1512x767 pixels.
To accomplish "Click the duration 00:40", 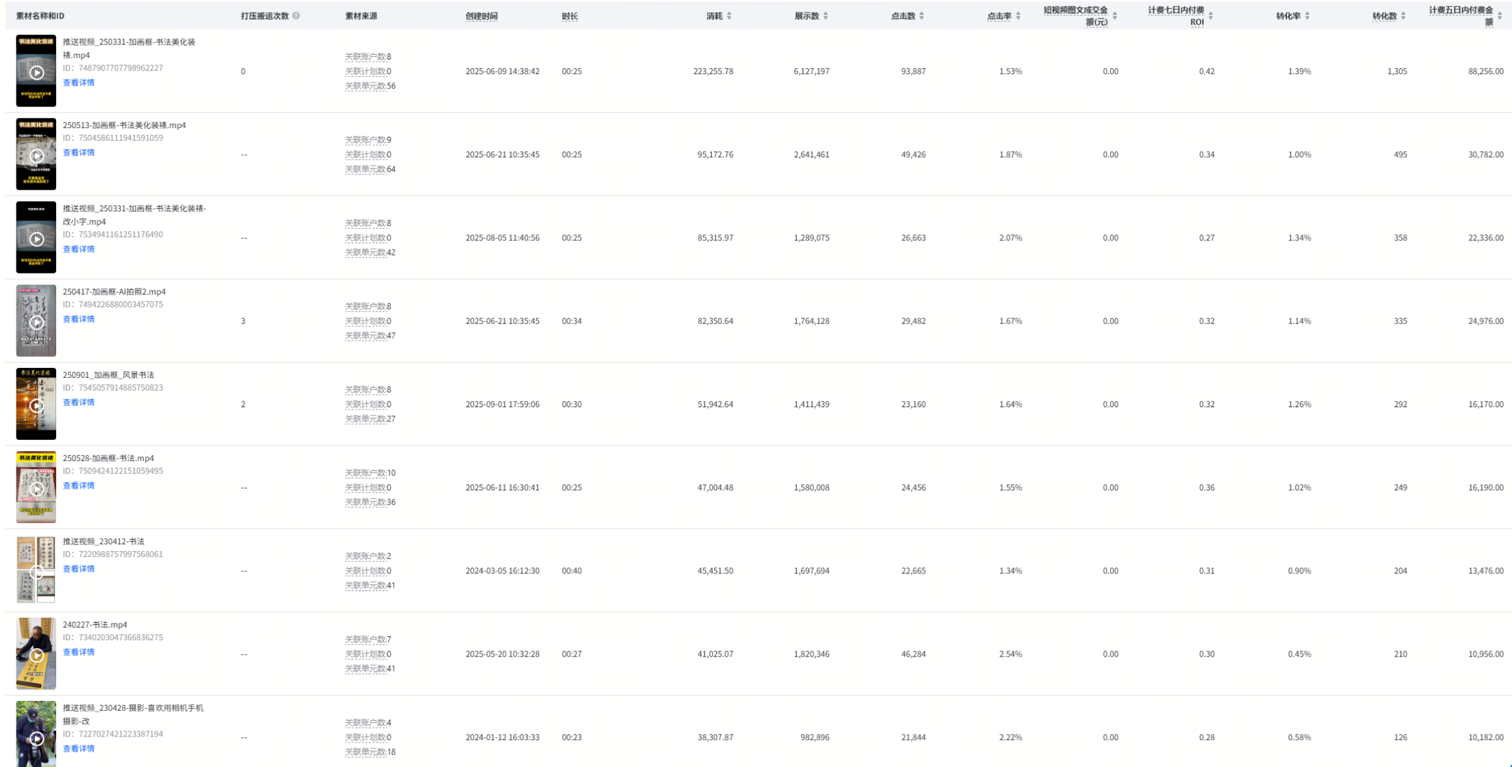I will click(x=572, y=571).
